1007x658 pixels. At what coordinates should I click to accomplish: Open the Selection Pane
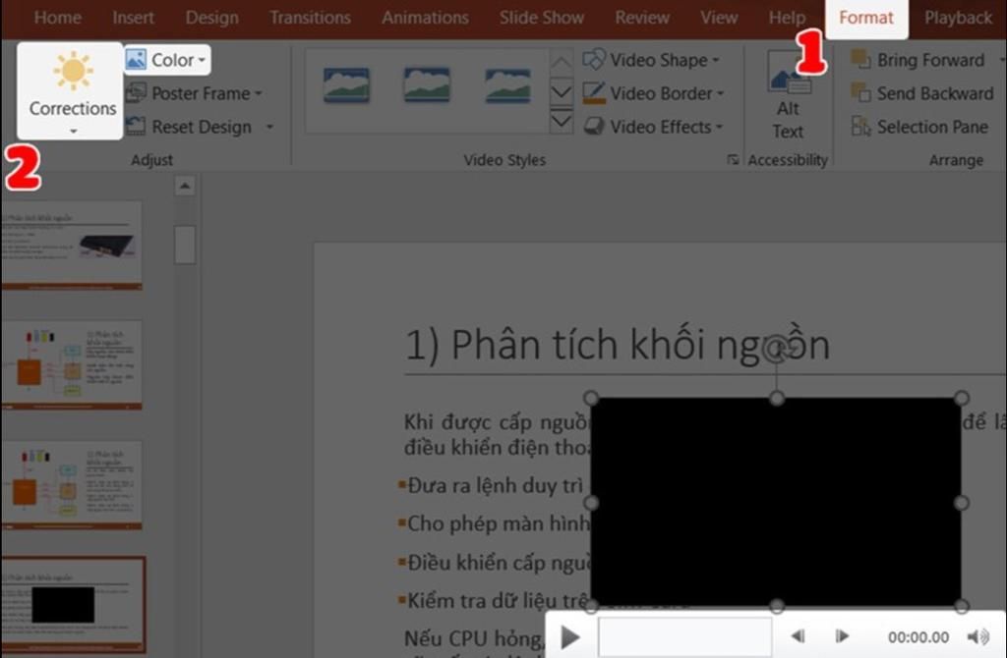(x=919, y=127)
